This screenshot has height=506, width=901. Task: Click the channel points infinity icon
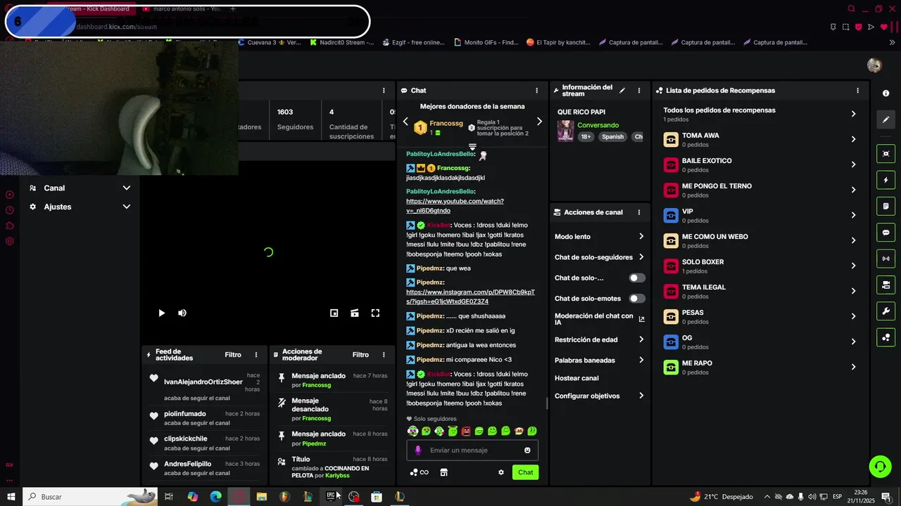tap(419, 472)
